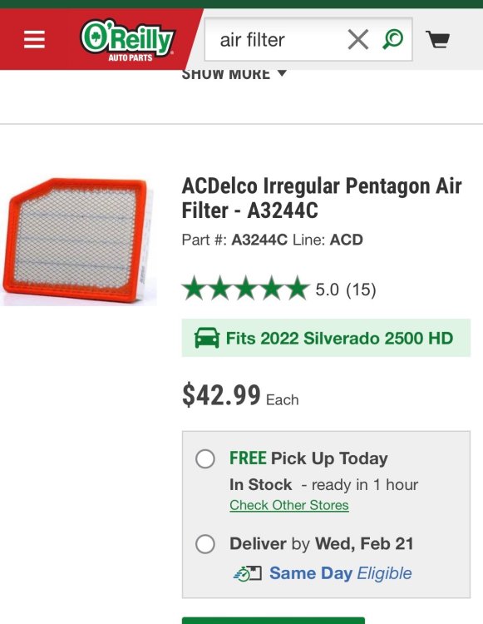Viewport: 483px width, 624px height.
Task: Open the ACDelco Irregular Pentagon Air Filter title
Action: click(321, 198)
